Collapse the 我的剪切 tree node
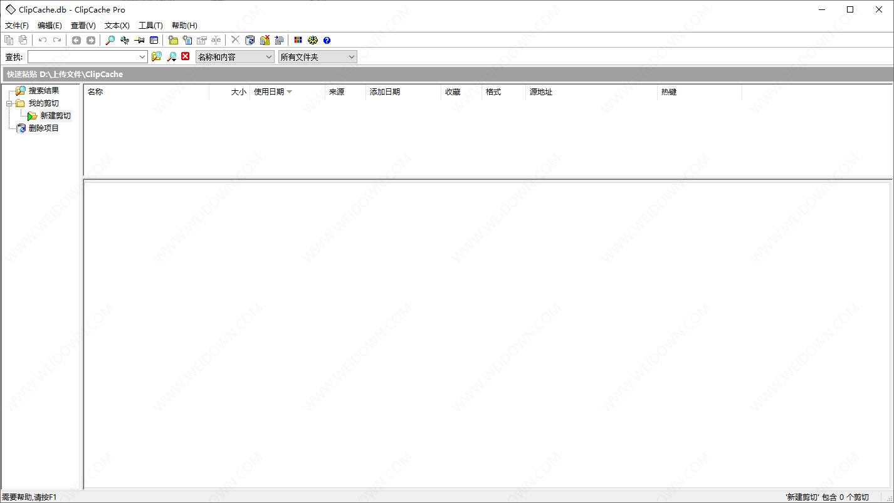Viewport: 894px width, 503px height. (9, 103)
